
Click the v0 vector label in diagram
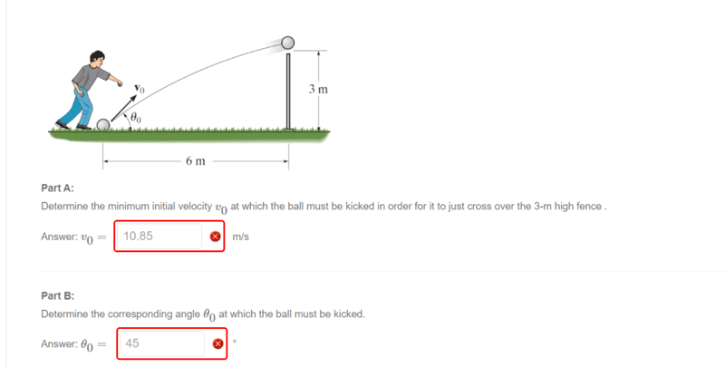(140, 89)
